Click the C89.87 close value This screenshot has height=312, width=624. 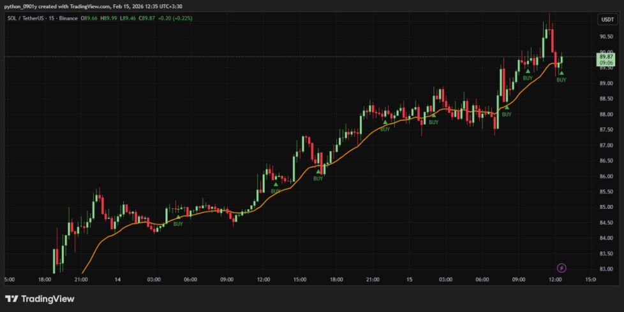147,18
